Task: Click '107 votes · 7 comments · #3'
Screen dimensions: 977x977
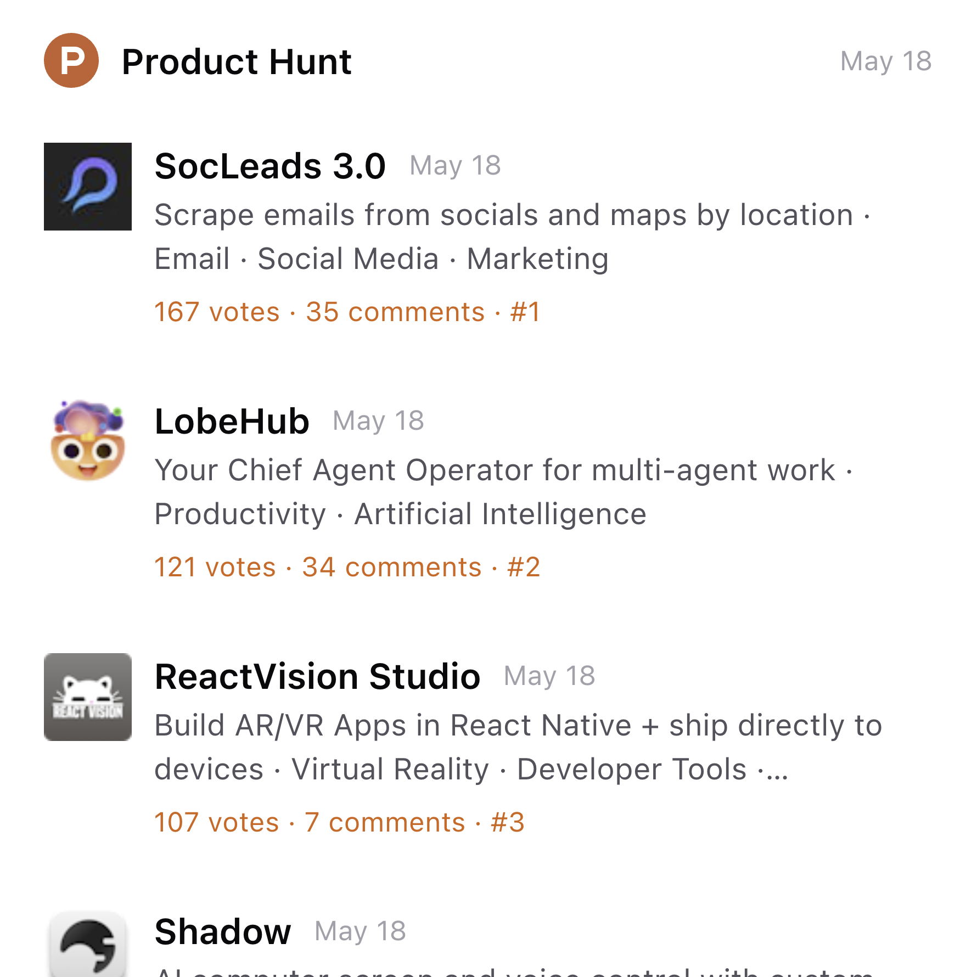Action: (x=339, y=823)
